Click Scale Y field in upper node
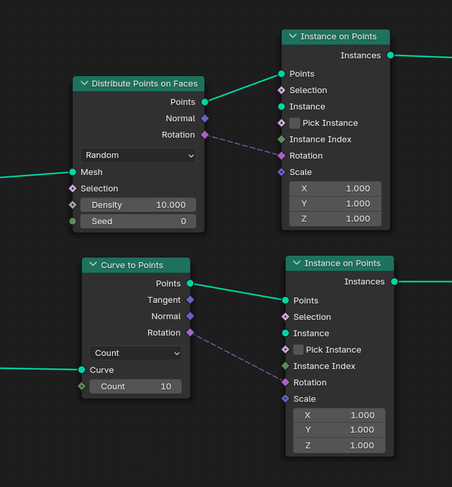The height and width of the screenshot is (487, 452). point(335,204)
